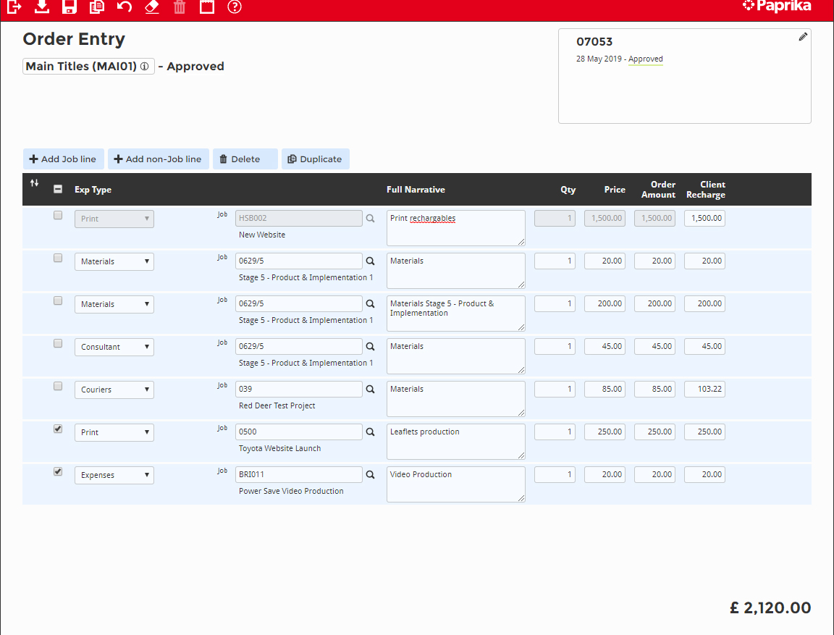Click the eraser icon in the top toolbar
The height and width of the screenshot is (635, 834).
pyautogui.click(x=152, y=7)
